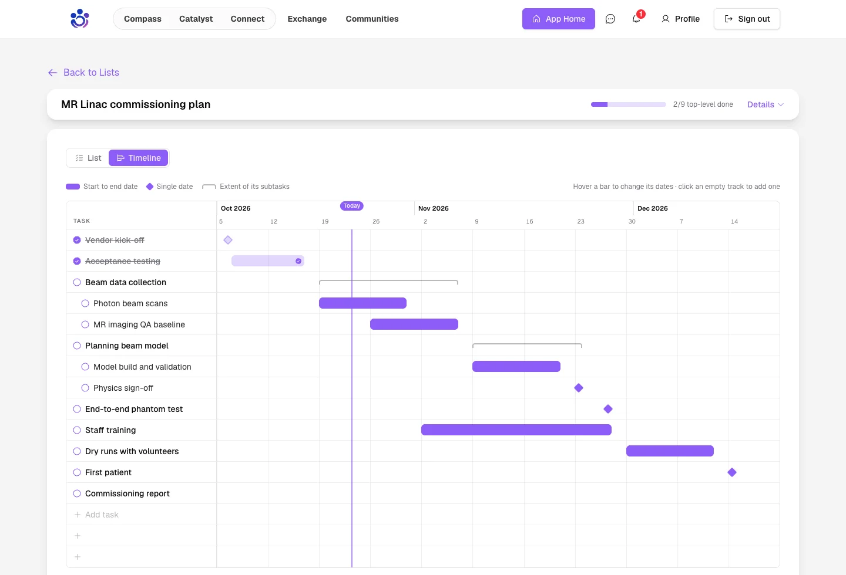
Task: Mark Beam data collection complete
Action: click(x=77, y=282)
